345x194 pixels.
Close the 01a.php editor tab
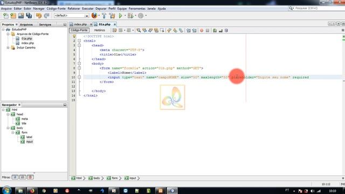point(115,24)
